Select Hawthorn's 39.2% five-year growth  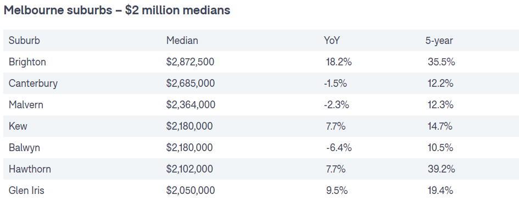point(441,169)
